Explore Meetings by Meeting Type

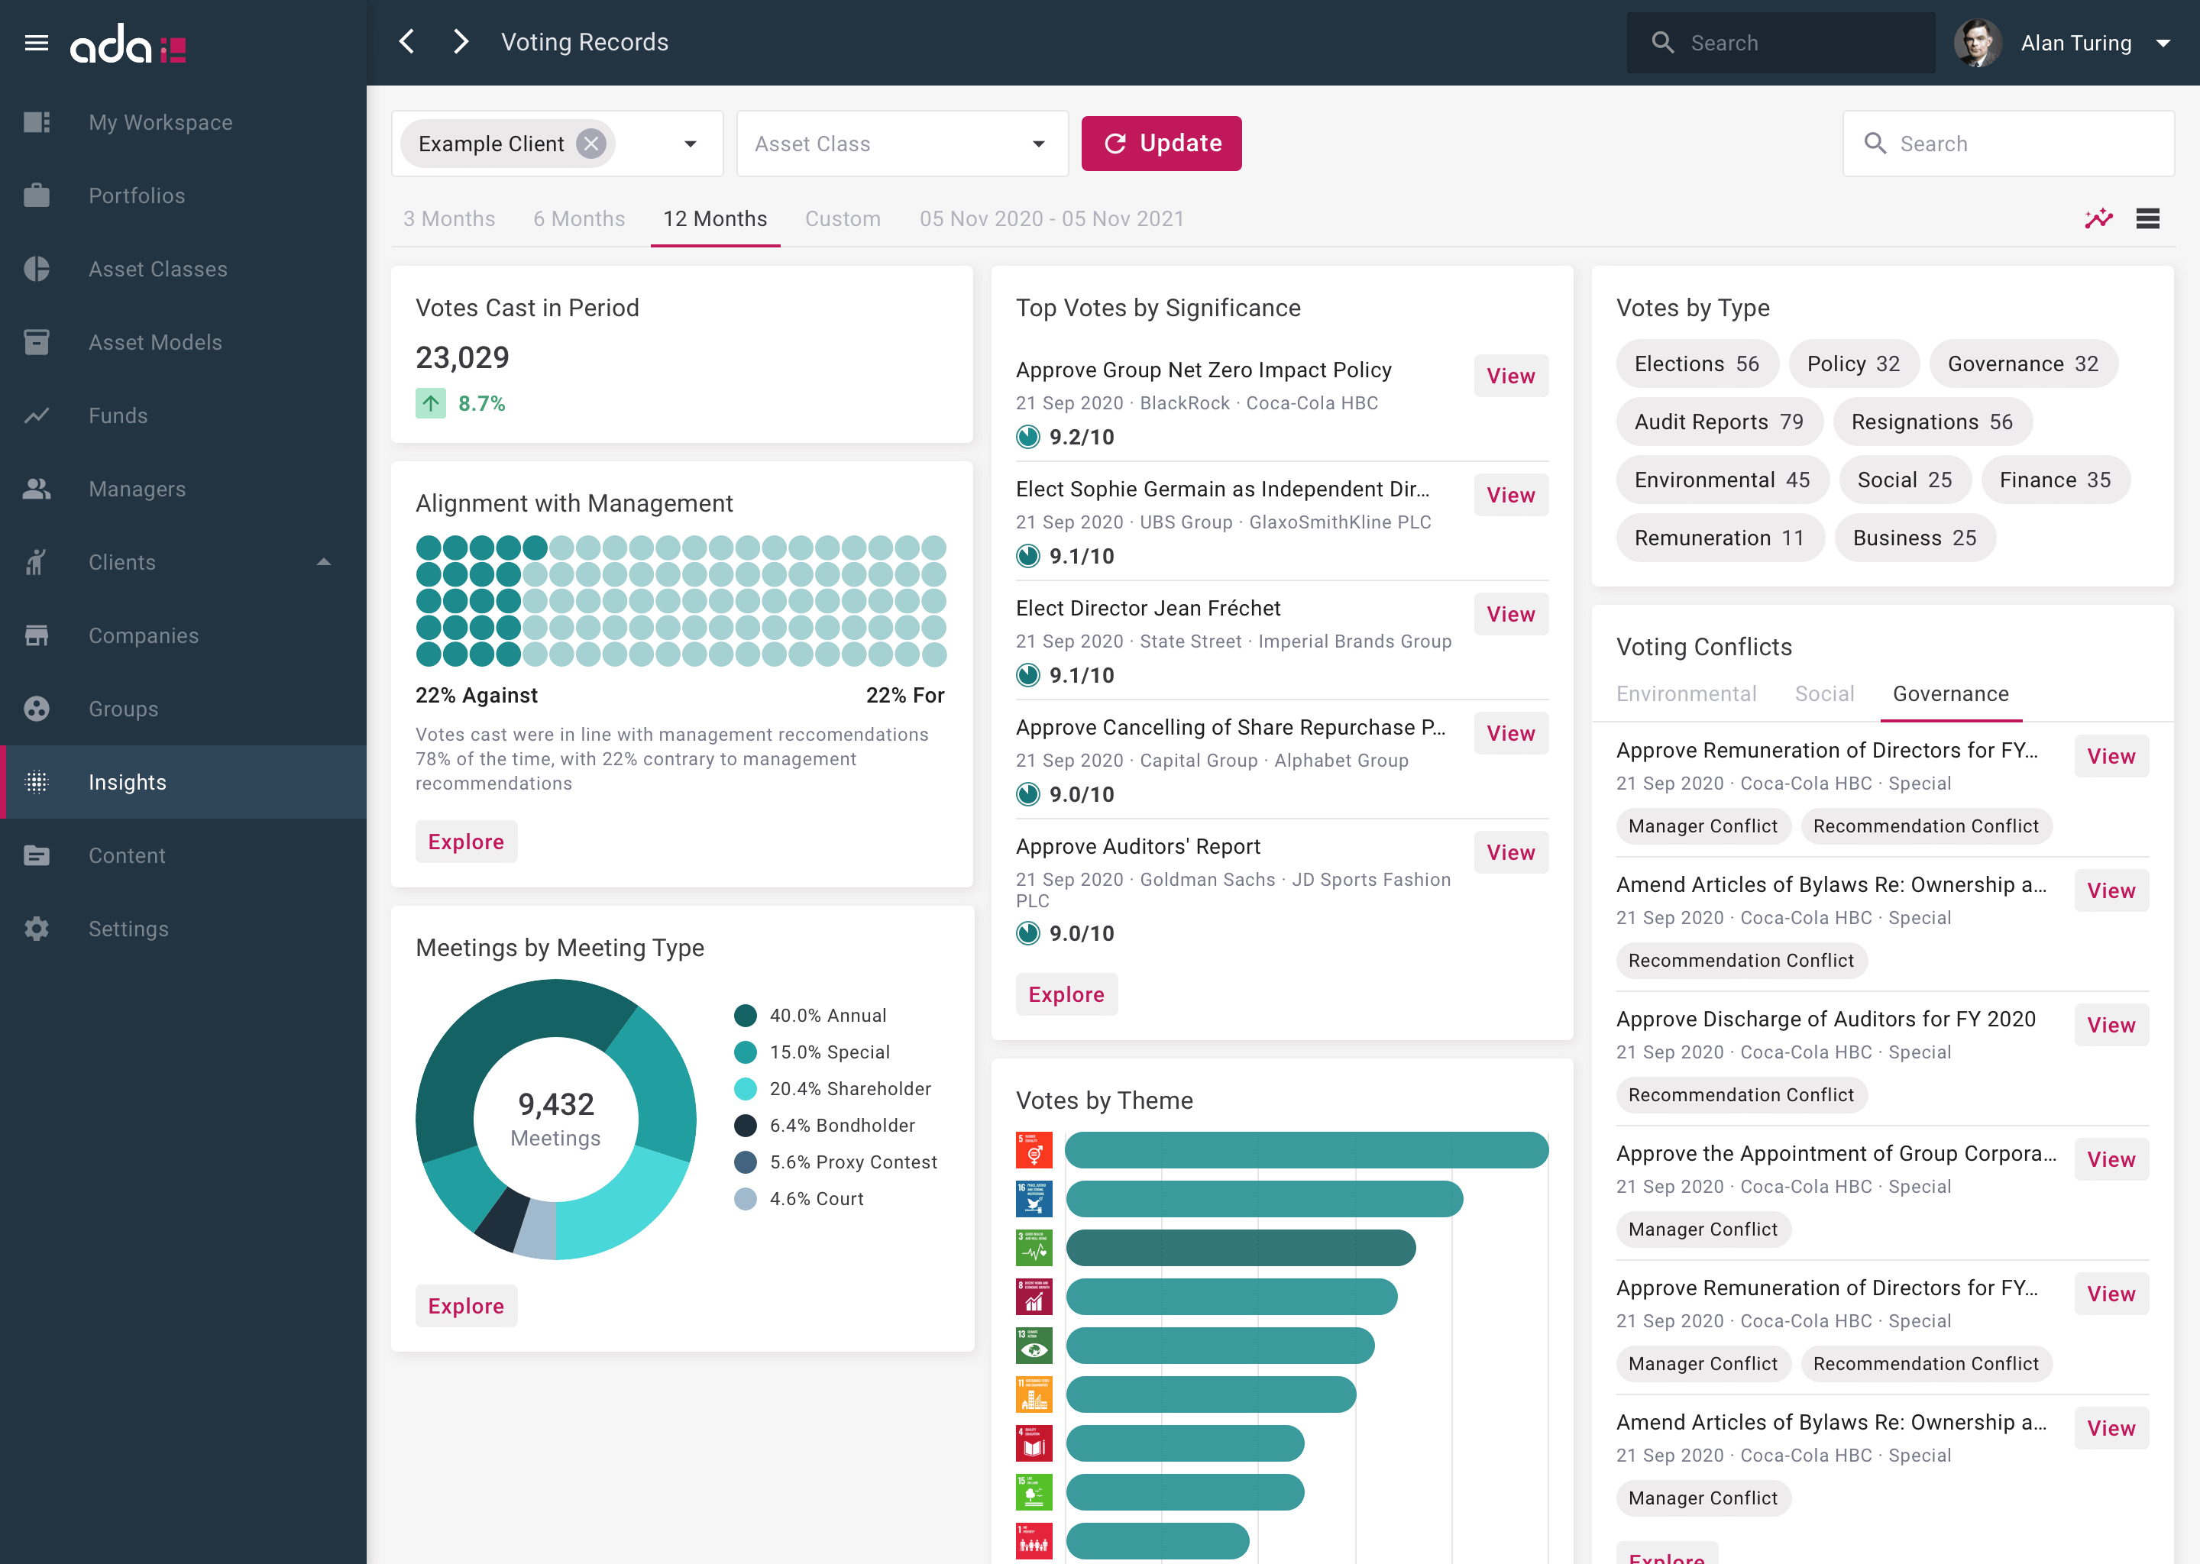(466, 1306)
